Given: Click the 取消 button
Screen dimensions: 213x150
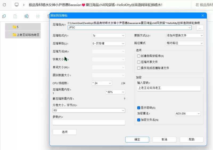Looking at the screenshot, I should (164, 140).
